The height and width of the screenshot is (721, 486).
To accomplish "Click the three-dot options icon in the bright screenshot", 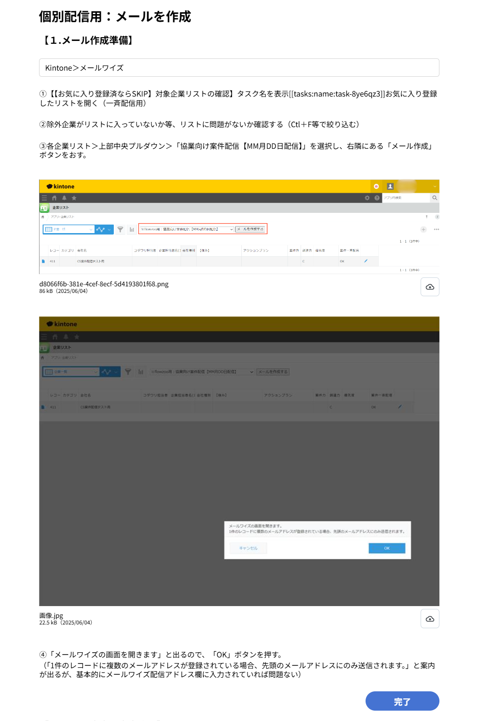I will pyautogui.click(x=437, y=229).
